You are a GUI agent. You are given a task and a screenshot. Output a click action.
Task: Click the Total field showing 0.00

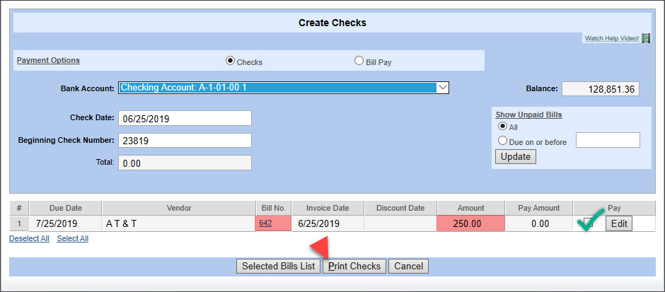point(185,163)
